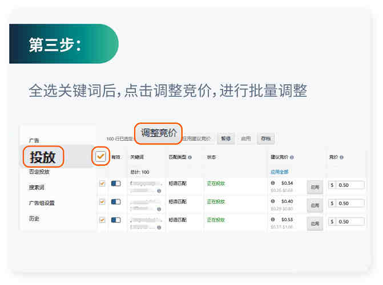Screen dimensions: 383x285
Task: Click the info icon beside 匹配类型 header
Action: 190,157
